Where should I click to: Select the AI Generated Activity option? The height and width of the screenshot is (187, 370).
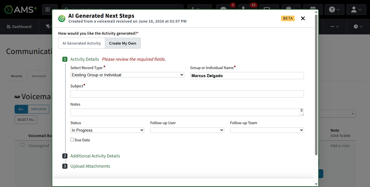pyautogui.click(x=82, y=43)
